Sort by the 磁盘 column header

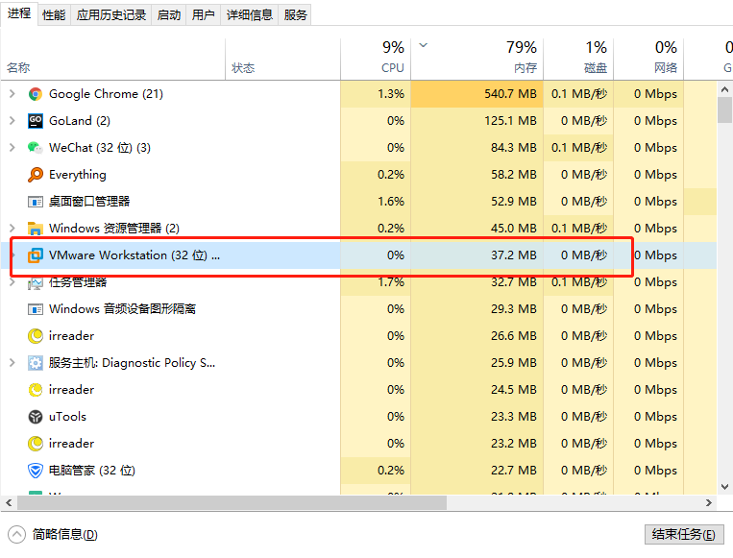578,60
